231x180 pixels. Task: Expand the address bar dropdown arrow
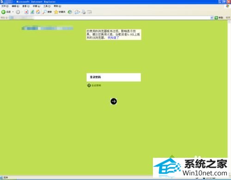[x=212, y=18]
